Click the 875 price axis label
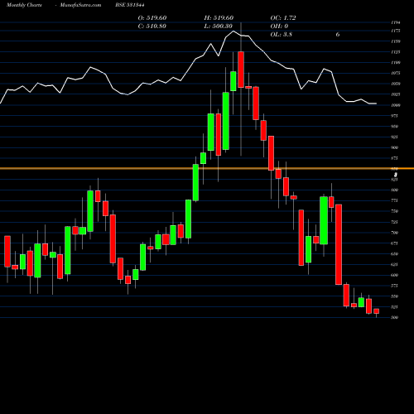Viewport: 414px width, 414px height. 395,158
